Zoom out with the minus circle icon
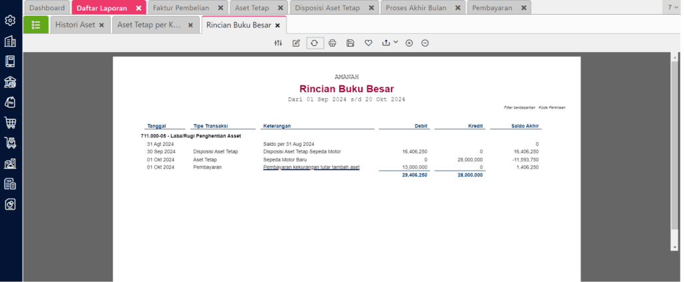Image resolution: width=684 pixels, height=282 pixels. [x=425, y=43]
